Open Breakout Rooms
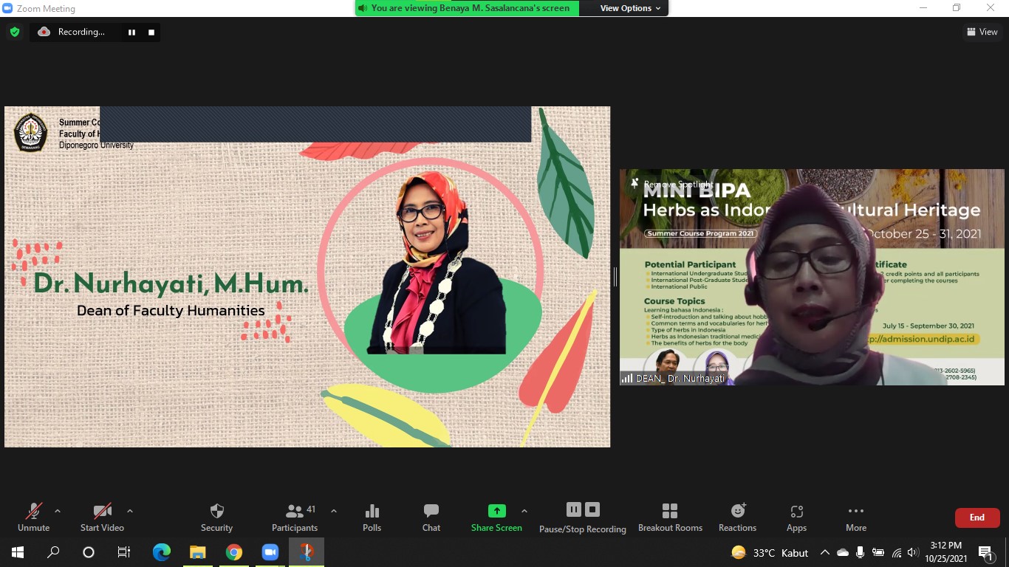Screen dimensions: 1009x567 tap(670, 517)
